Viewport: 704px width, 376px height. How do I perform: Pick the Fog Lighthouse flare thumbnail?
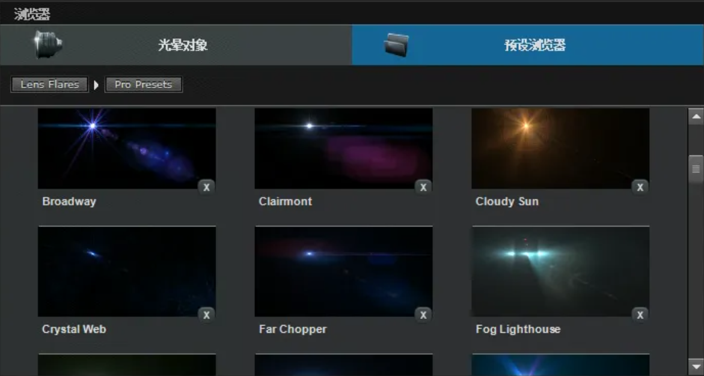560,271
